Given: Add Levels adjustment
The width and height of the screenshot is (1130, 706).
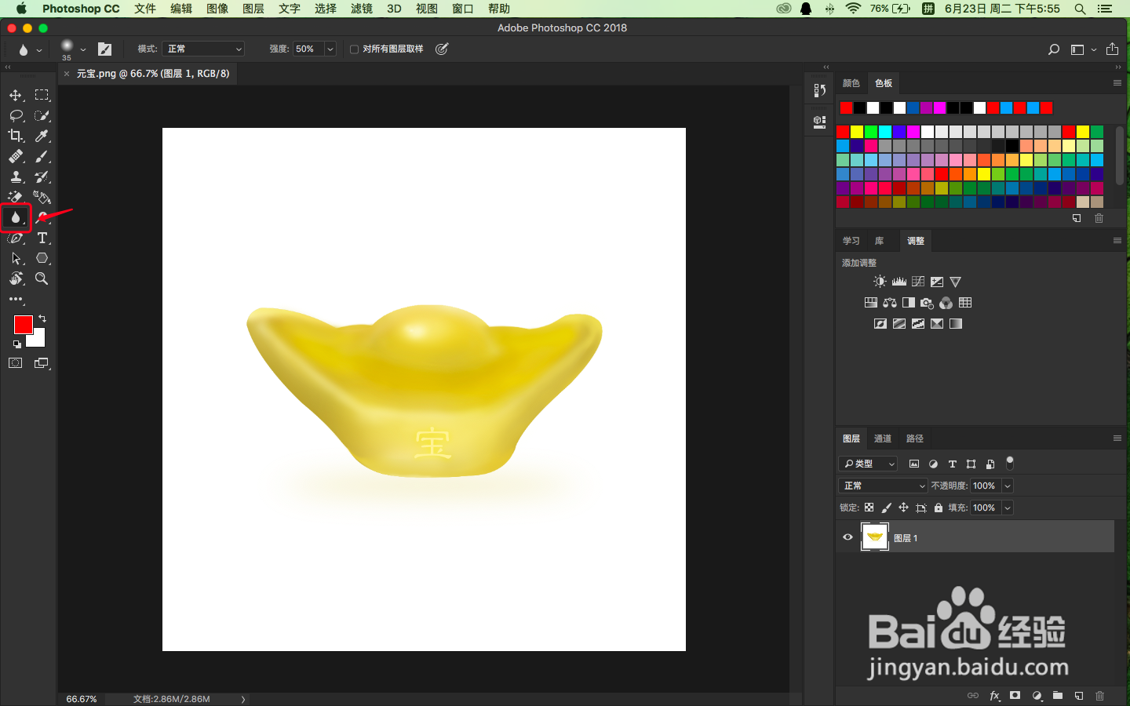Looking at the screenshot, I should 899,282.
